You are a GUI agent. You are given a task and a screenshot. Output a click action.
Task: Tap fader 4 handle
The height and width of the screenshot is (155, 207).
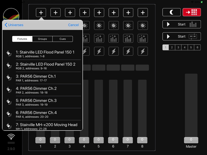(x=84, y=140)
